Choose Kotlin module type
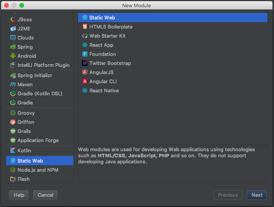This screenshot has width=274, height=207. click(40, 150)
